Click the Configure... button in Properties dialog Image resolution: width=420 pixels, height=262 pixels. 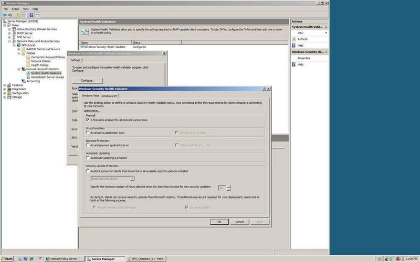[88, 81]
